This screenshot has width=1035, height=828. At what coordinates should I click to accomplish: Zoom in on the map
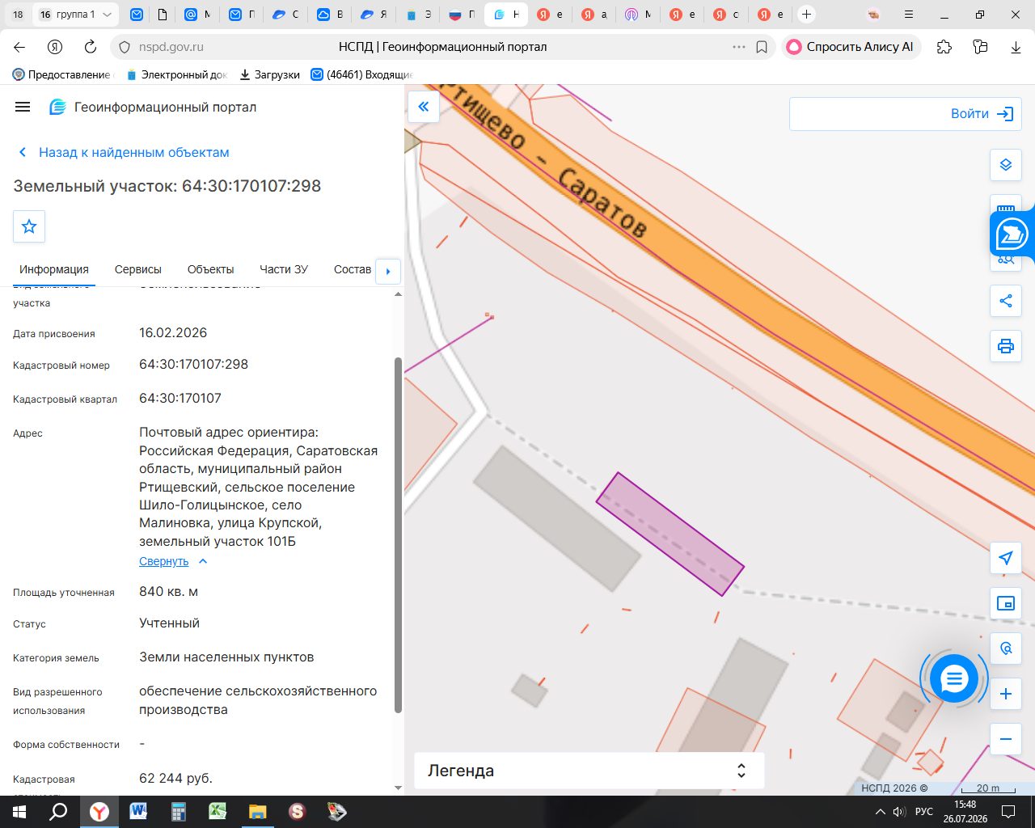point(1006,694)
